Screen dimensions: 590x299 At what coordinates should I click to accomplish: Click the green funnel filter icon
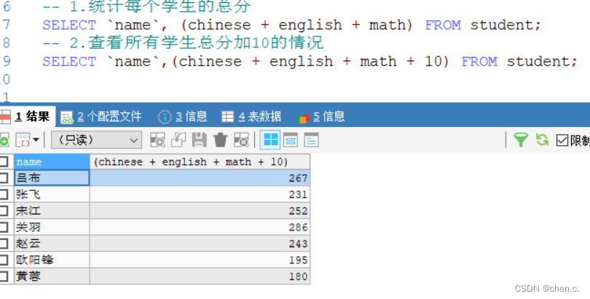pos(521,140)
